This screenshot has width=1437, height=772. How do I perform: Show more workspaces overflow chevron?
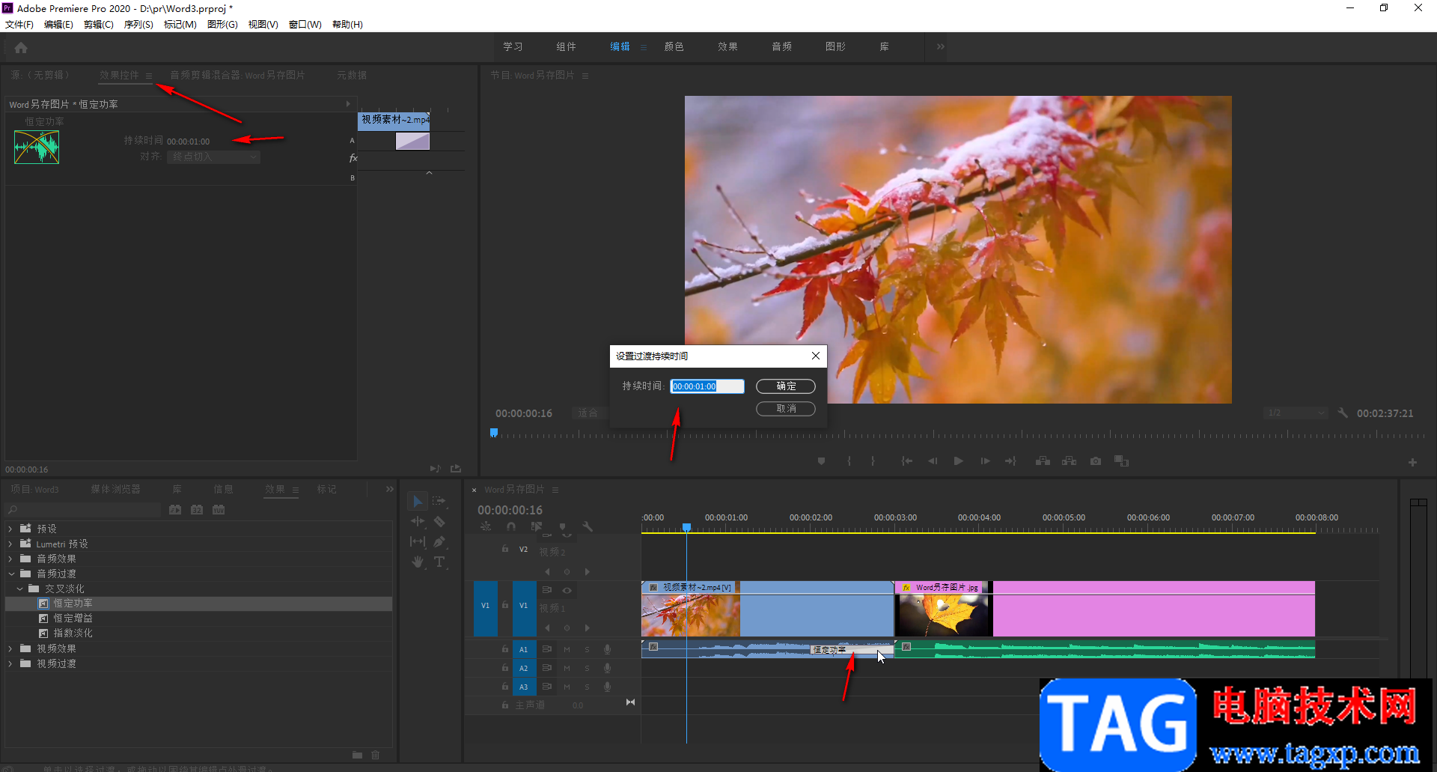941,46
